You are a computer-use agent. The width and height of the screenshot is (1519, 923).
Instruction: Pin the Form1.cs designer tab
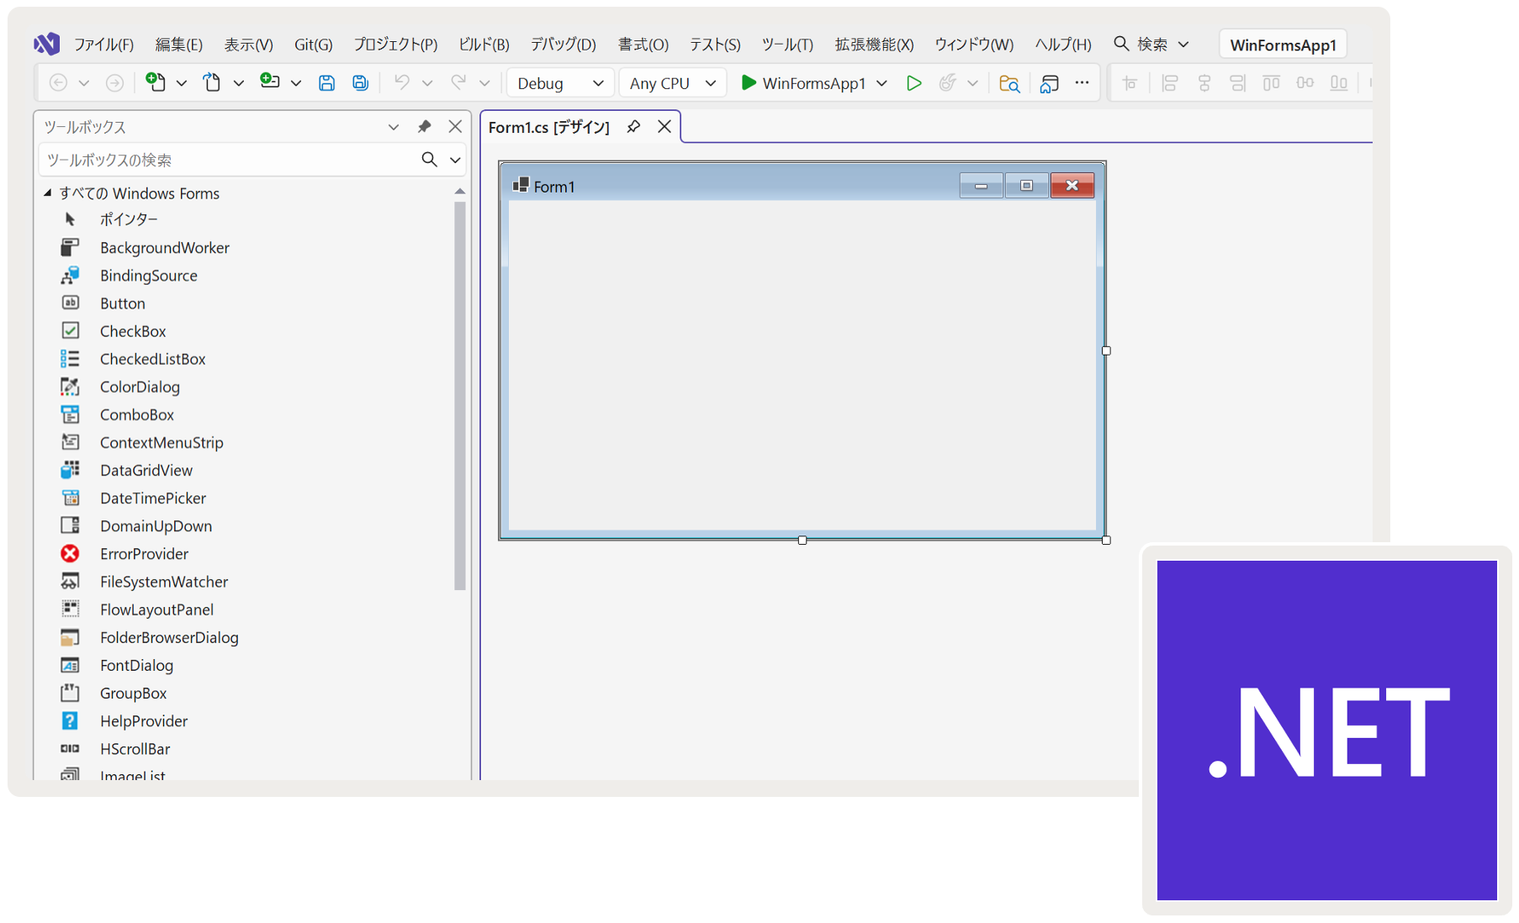632,126
